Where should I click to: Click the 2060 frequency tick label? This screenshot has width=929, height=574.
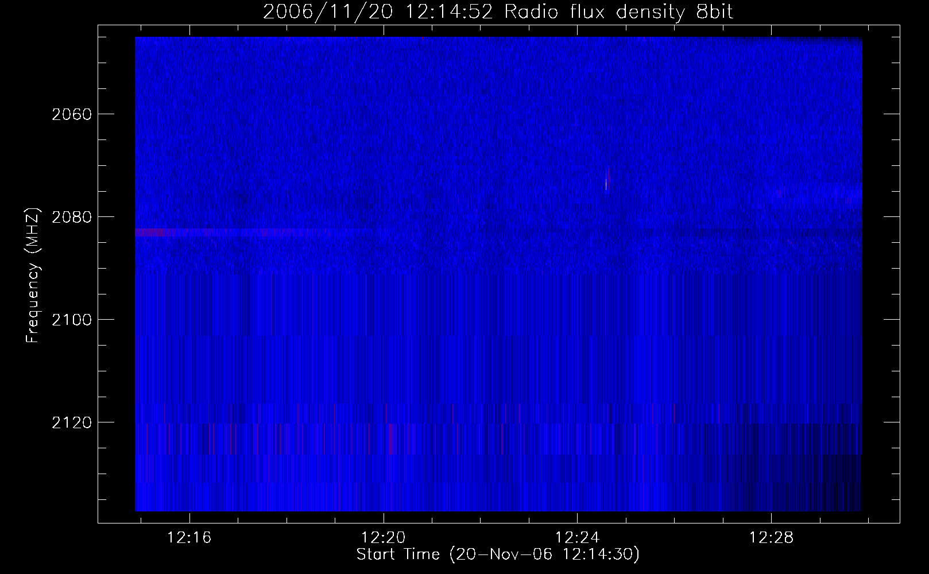[72, 114]
